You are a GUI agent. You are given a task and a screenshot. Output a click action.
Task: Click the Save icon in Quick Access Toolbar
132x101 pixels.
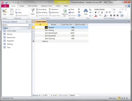point(6,3)
